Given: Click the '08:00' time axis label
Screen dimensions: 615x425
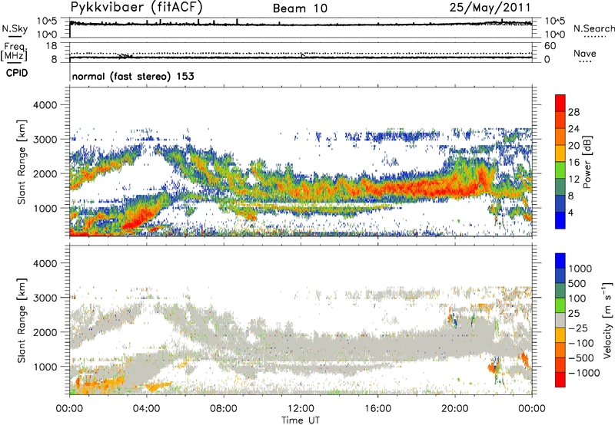Looking at the screenshot, I should 224,409.
